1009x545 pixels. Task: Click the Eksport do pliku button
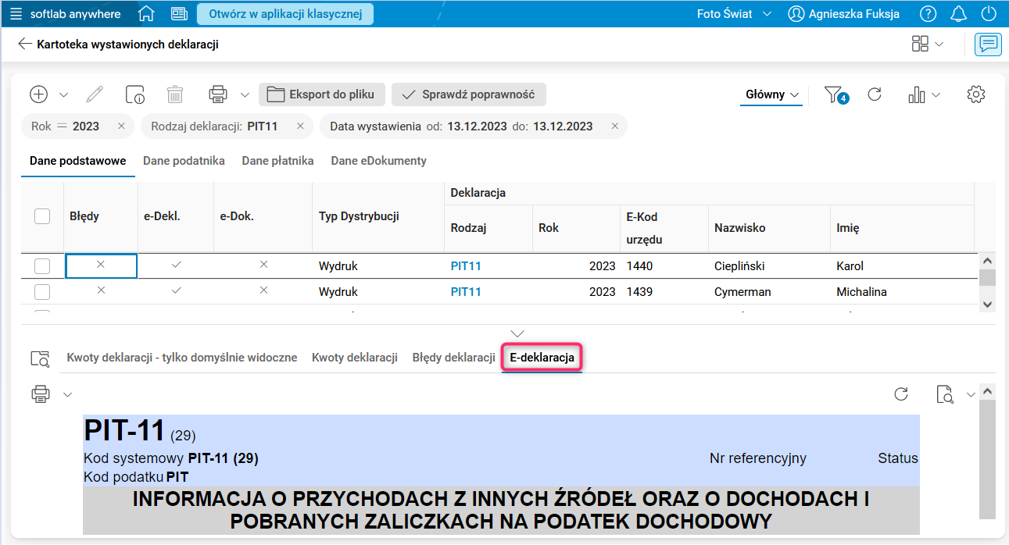pyautogui.click(x=321, y=94)
